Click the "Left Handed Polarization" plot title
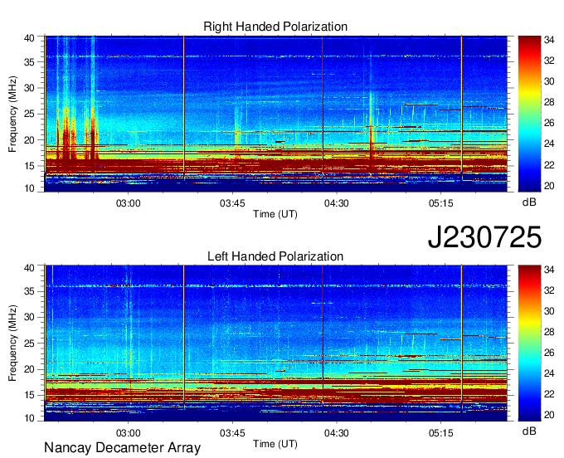Viewport: 564px width, 458px height. (275, 256)
